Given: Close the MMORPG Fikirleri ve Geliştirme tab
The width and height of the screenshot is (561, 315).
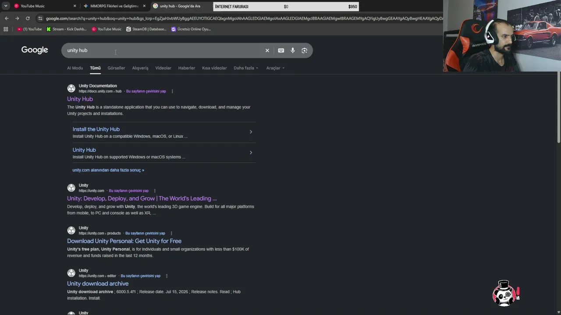Looking at the screenshot, I should [x=144, y=6].
